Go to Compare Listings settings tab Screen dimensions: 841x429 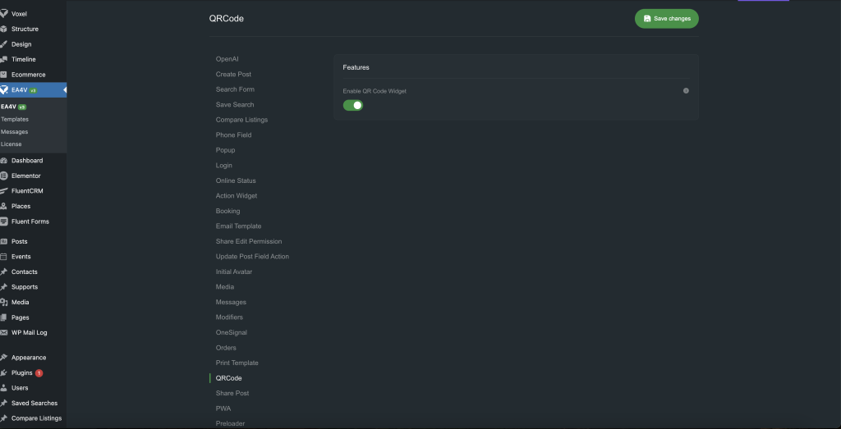click(x=241, y=120)
